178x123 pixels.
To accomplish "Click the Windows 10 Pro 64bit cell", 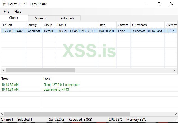I will coord(147,31).
